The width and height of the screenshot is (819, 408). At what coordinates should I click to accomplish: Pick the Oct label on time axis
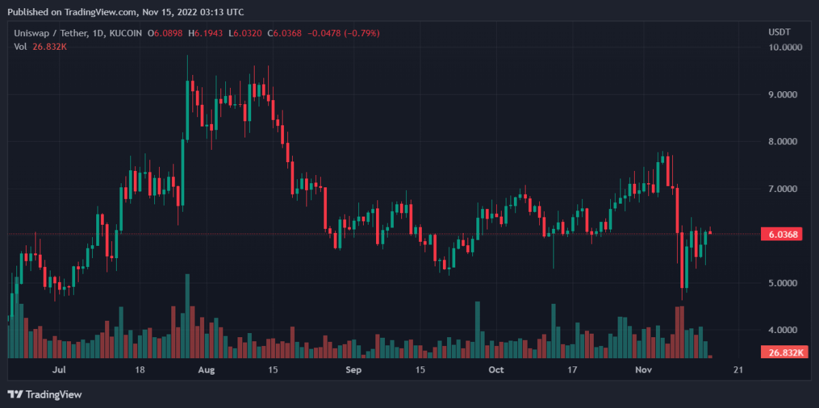[x=496, y=370]
